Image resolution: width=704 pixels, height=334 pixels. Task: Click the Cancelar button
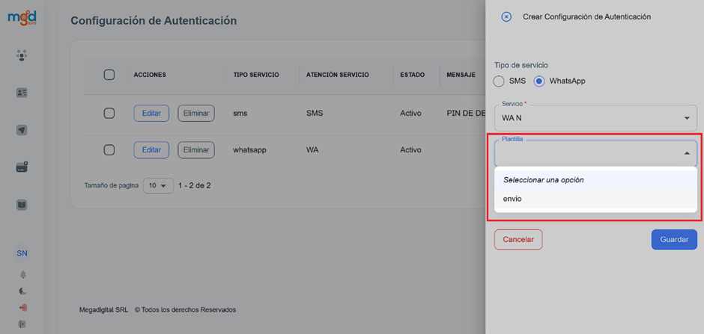[518, 239]
